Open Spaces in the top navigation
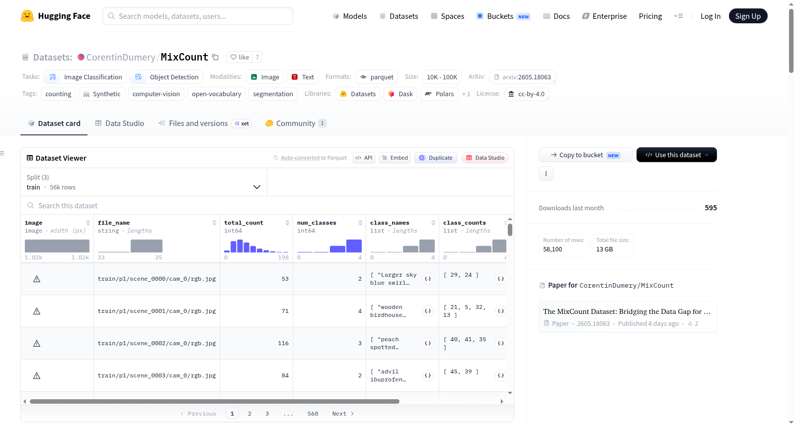 coord(448,16)
